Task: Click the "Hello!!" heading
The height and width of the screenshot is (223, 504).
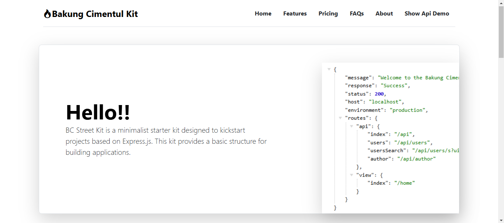Action: (98, 112)
